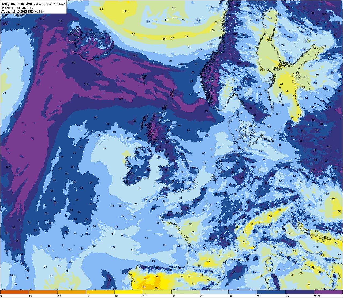Click the 10–20% orange legend swatch

point(43,292)
